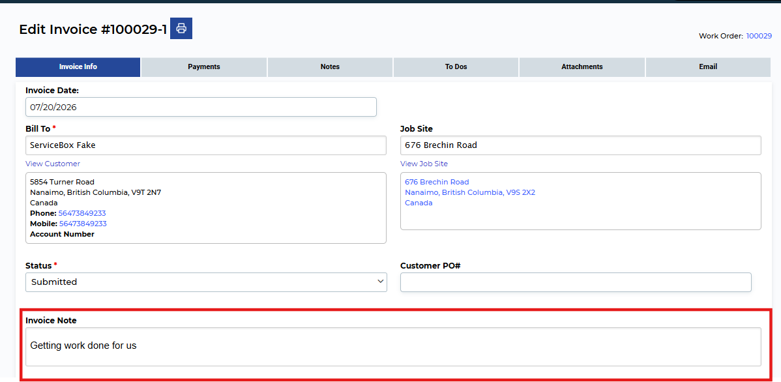Expand the Status dropdown
781x382 pixels.
(x=206, y=282)
